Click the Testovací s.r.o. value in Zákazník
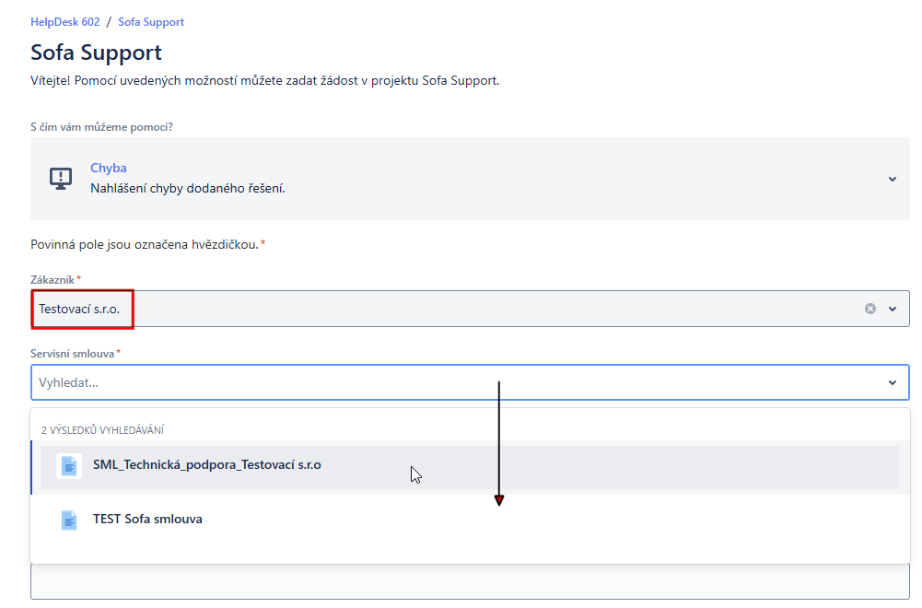922x608 pixels. point(80,309)
